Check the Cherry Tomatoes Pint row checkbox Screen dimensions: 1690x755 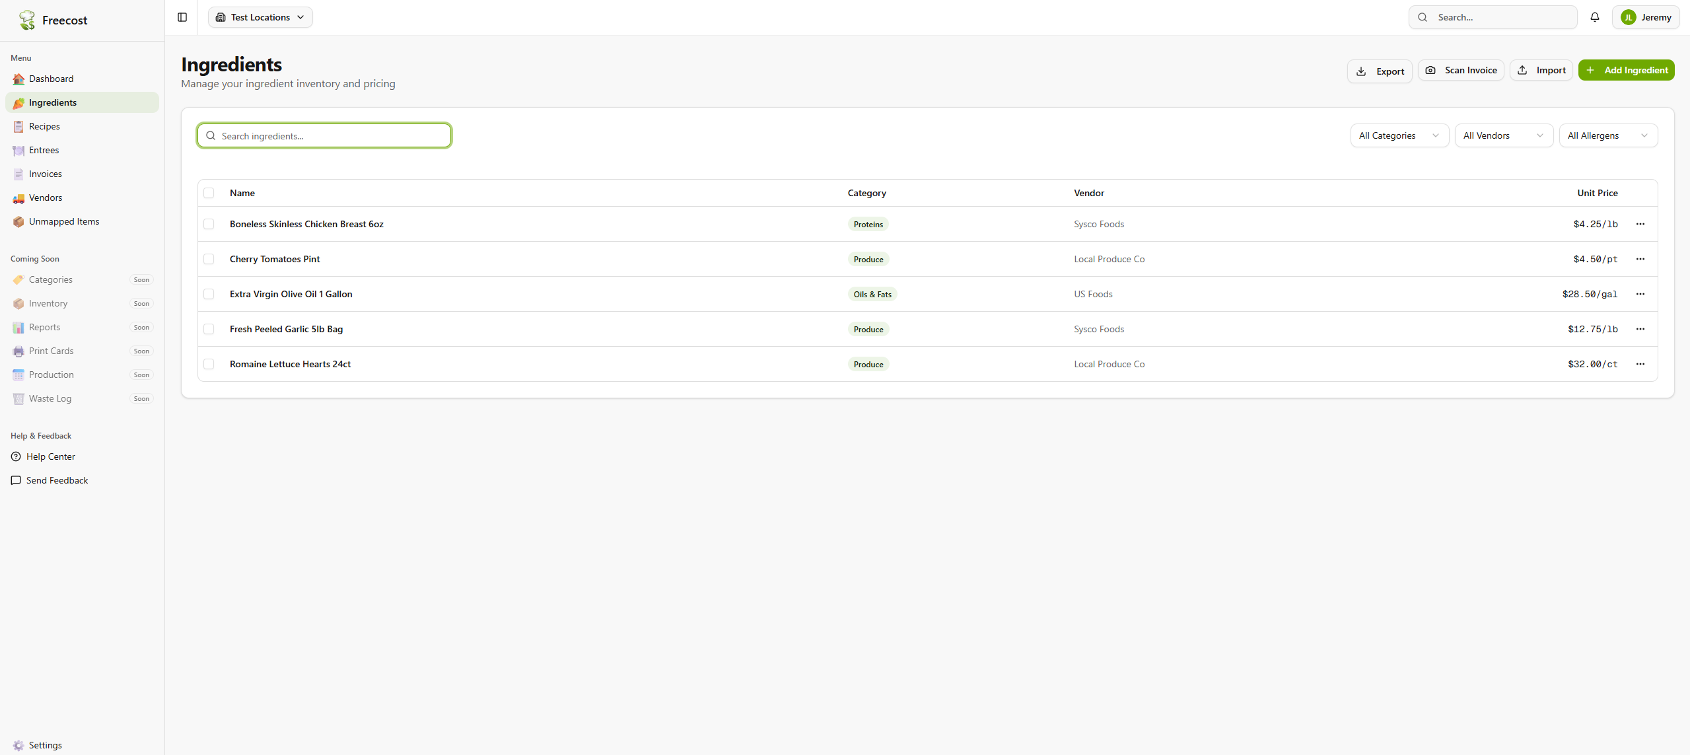pos(209,259)
